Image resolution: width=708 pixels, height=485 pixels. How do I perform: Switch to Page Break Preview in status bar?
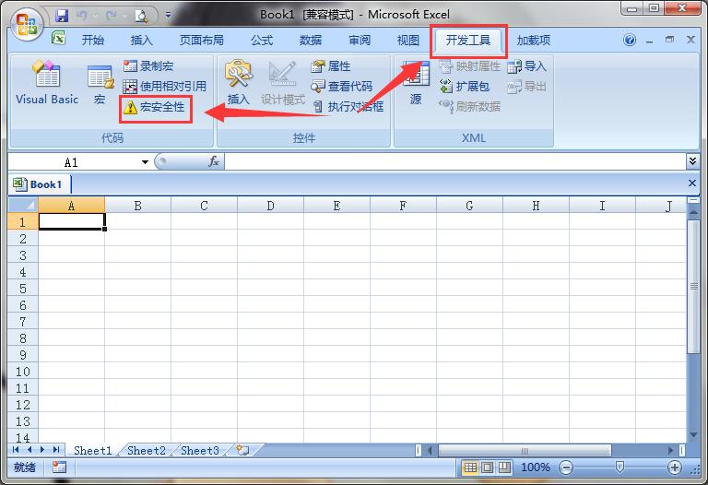click(x=504, y=467)
